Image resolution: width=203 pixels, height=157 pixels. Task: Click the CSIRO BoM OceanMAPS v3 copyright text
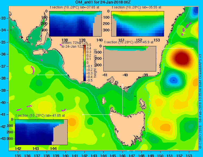coord(200,101)
